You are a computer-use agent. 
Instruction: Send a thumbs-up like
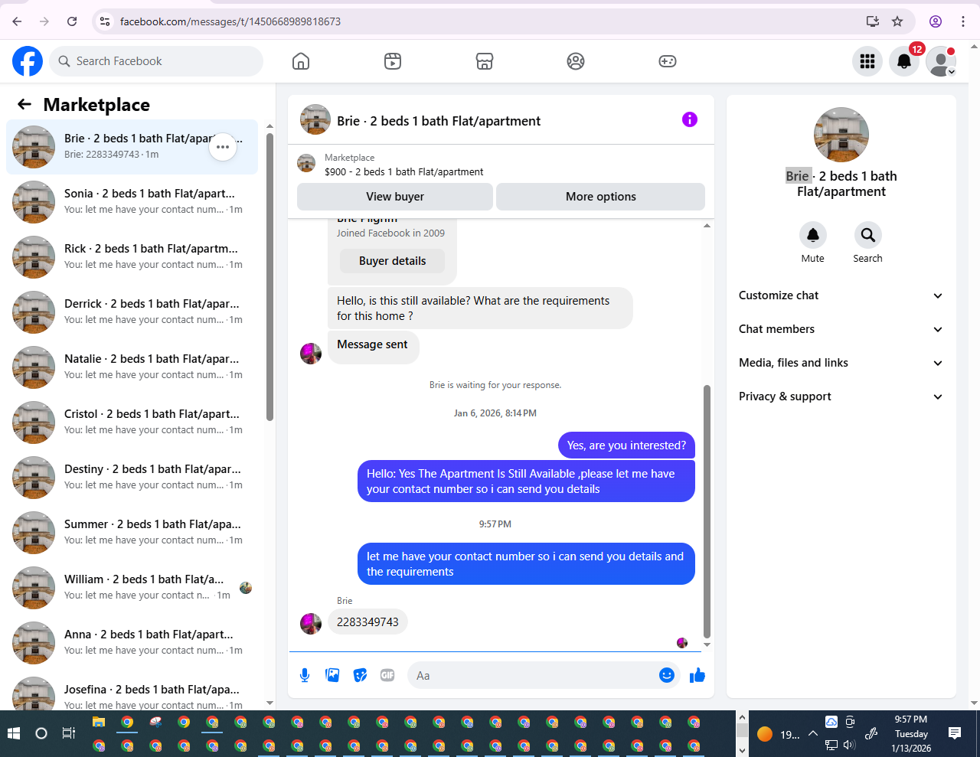coord(697,675)
